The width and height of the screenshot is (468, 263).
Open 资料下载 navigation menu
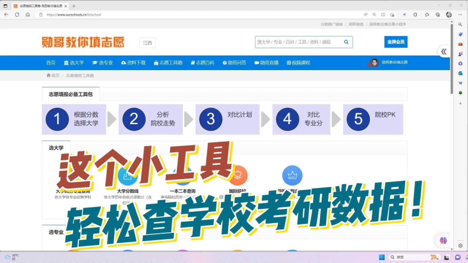(133, 63)
